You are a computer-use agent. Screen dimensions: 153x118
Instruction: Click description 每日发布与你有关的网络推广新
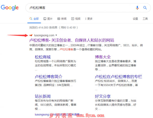[56, 105]
